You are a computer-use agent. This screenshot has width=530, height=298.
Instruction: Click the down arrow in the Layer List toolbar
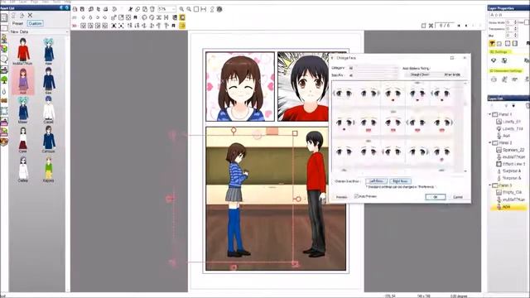click(x=513, y=106)
